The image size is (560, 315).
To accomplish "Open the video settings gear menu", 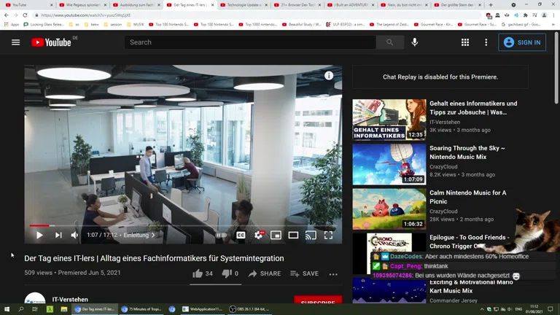I will pos(259,236).
